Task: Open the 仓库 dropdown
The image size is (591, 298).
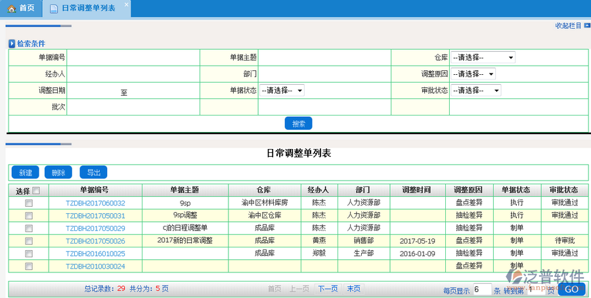Action: pyautogui.click(x=483, y=58)
